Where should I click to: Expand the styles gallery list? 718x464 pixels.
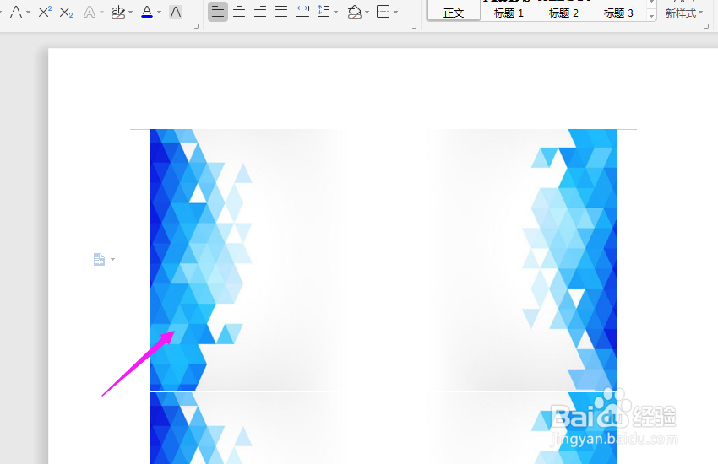pos(651,15)
